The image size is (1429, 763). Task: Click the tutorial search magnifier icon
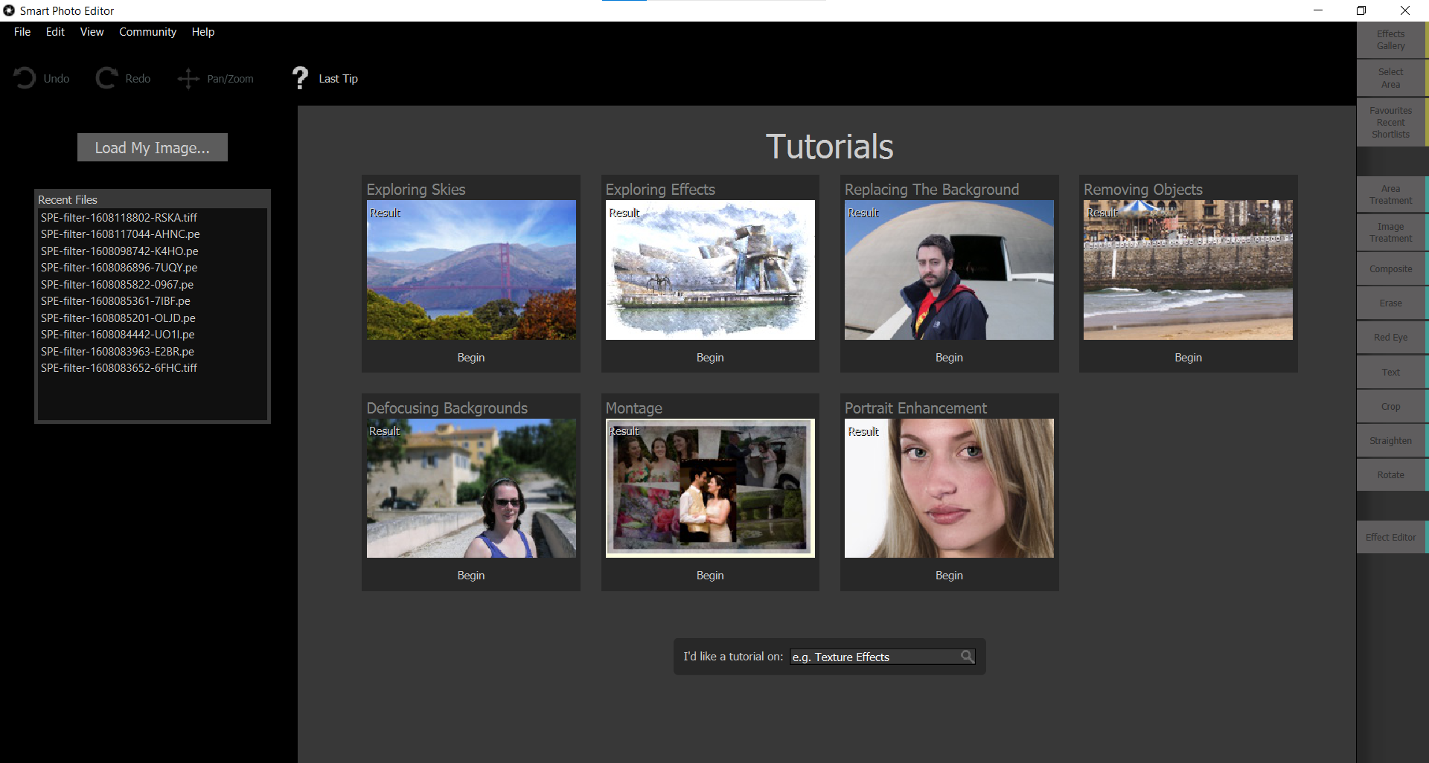[x=966, y=656]
